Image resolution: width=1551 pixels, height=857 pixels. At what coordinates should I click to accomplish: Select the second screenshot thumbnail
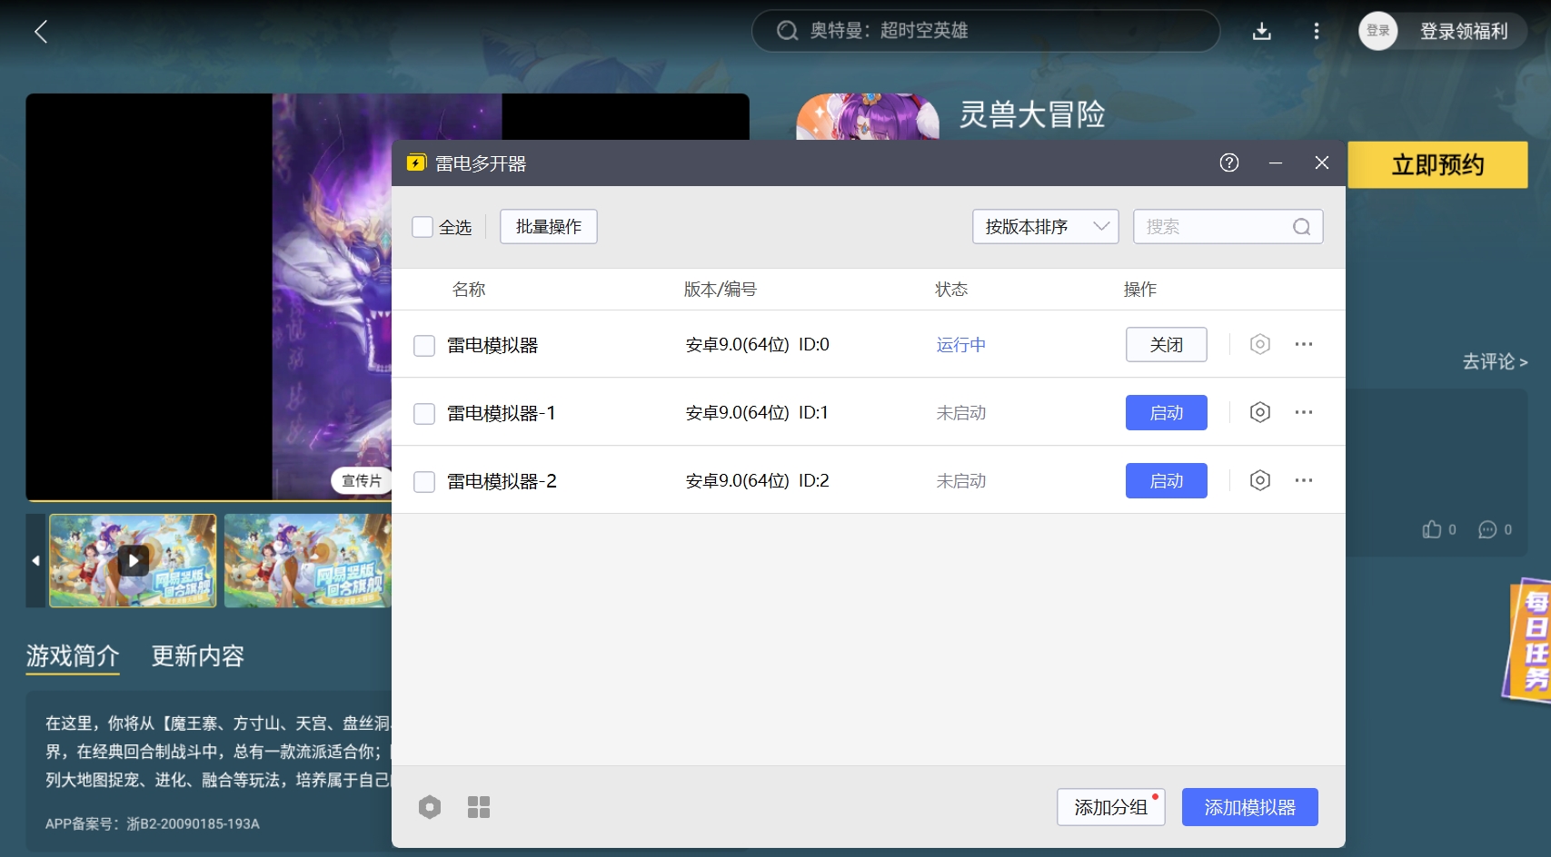[x=308, y=560]
